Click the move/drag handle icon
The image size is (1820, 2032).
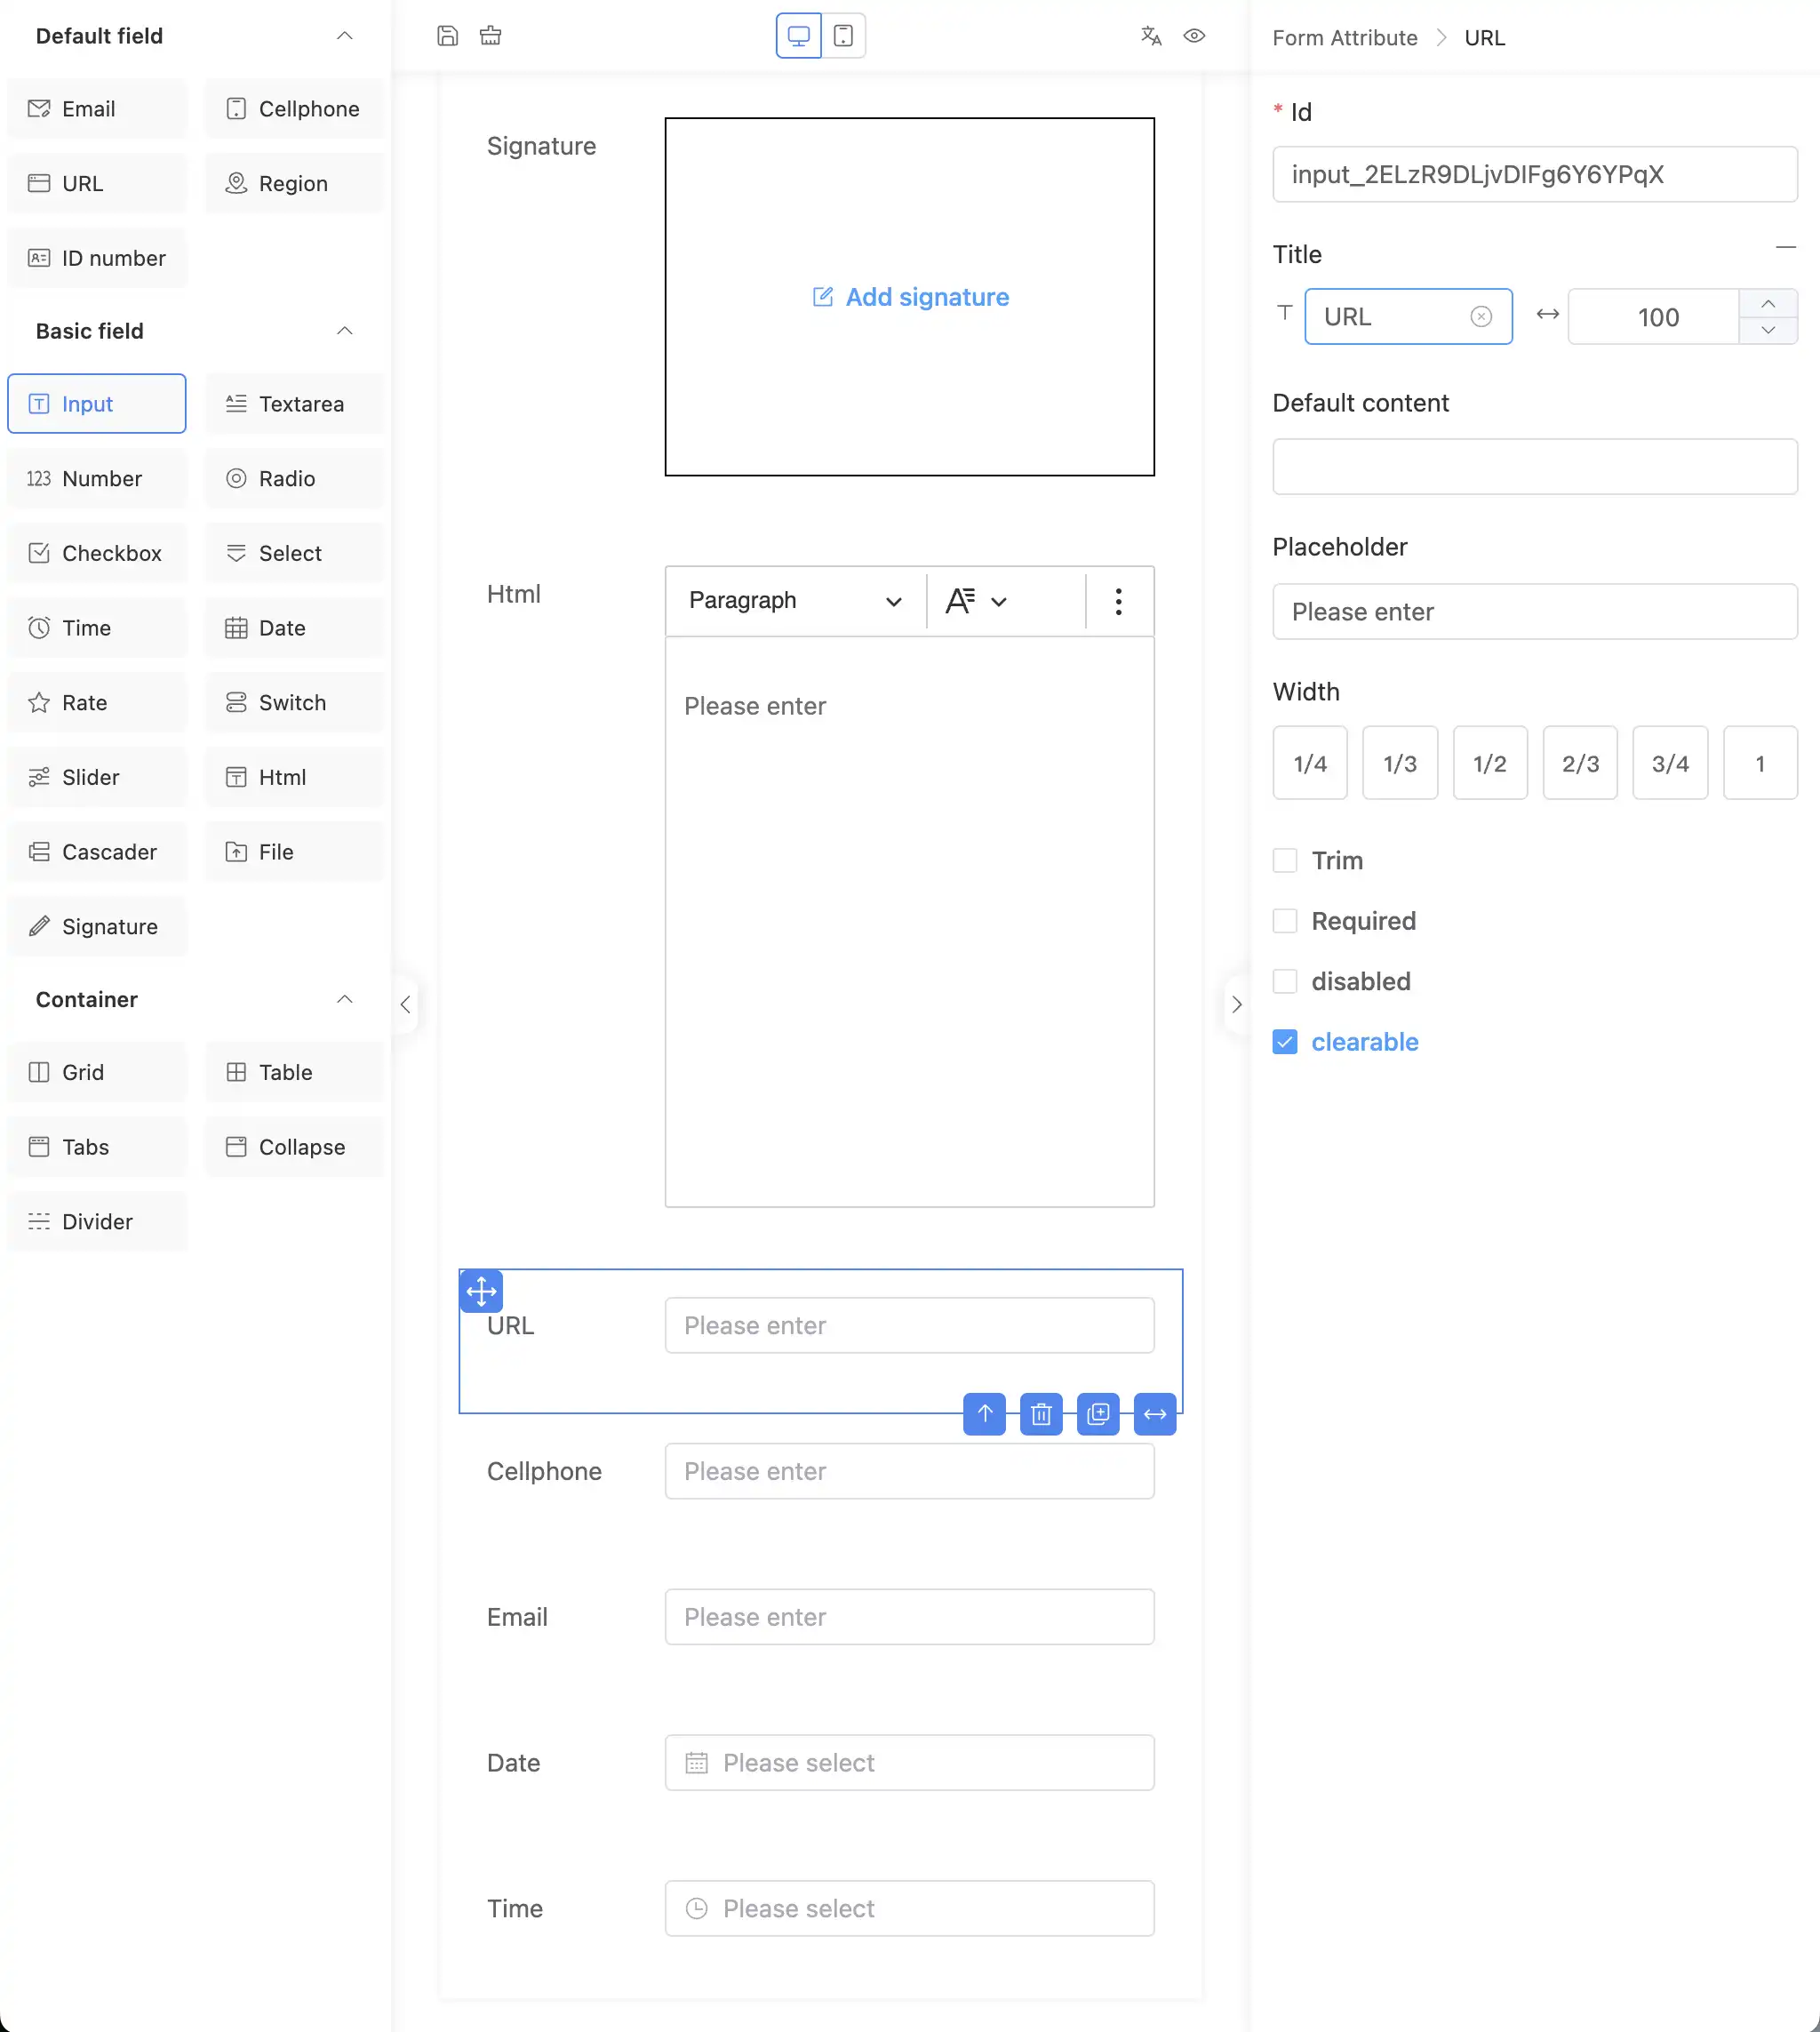coord(482,1289)
